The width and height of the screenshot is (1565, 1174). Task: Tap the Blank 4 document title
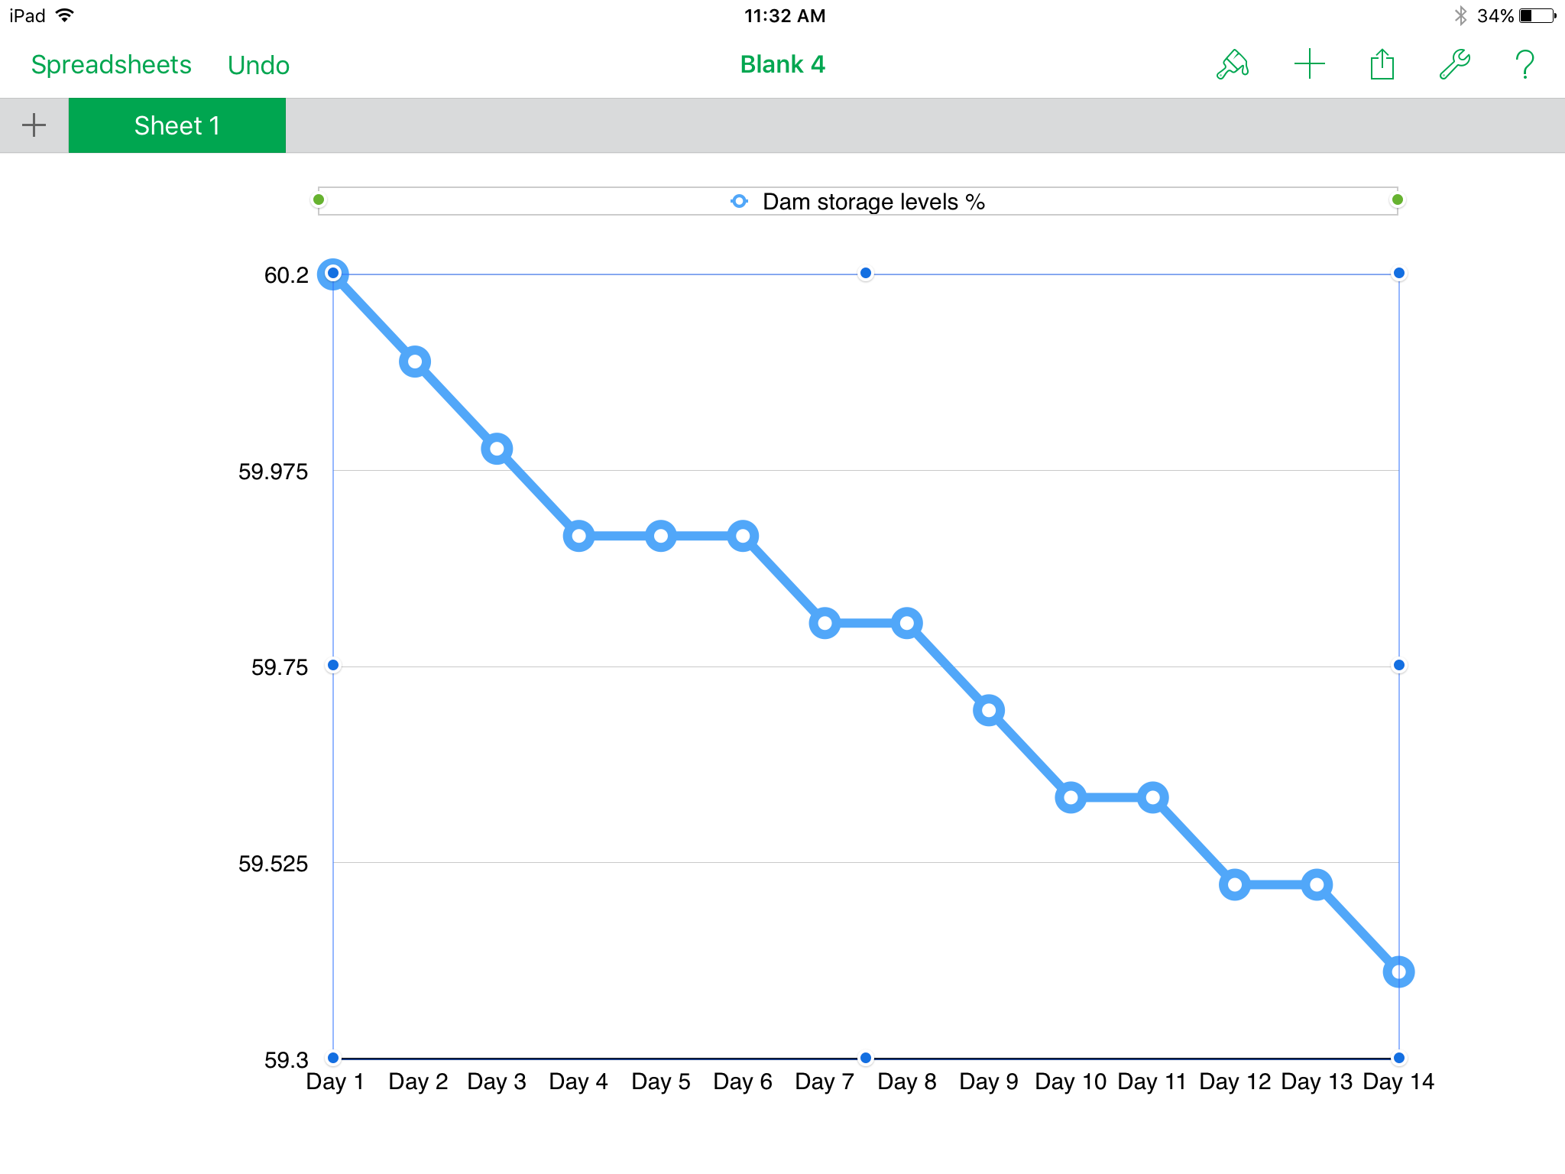pos(782,65)
